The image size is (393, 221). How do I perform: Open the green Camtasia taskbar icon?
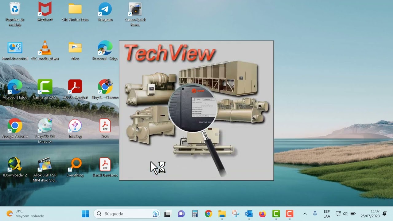click(x=276, y=214)
